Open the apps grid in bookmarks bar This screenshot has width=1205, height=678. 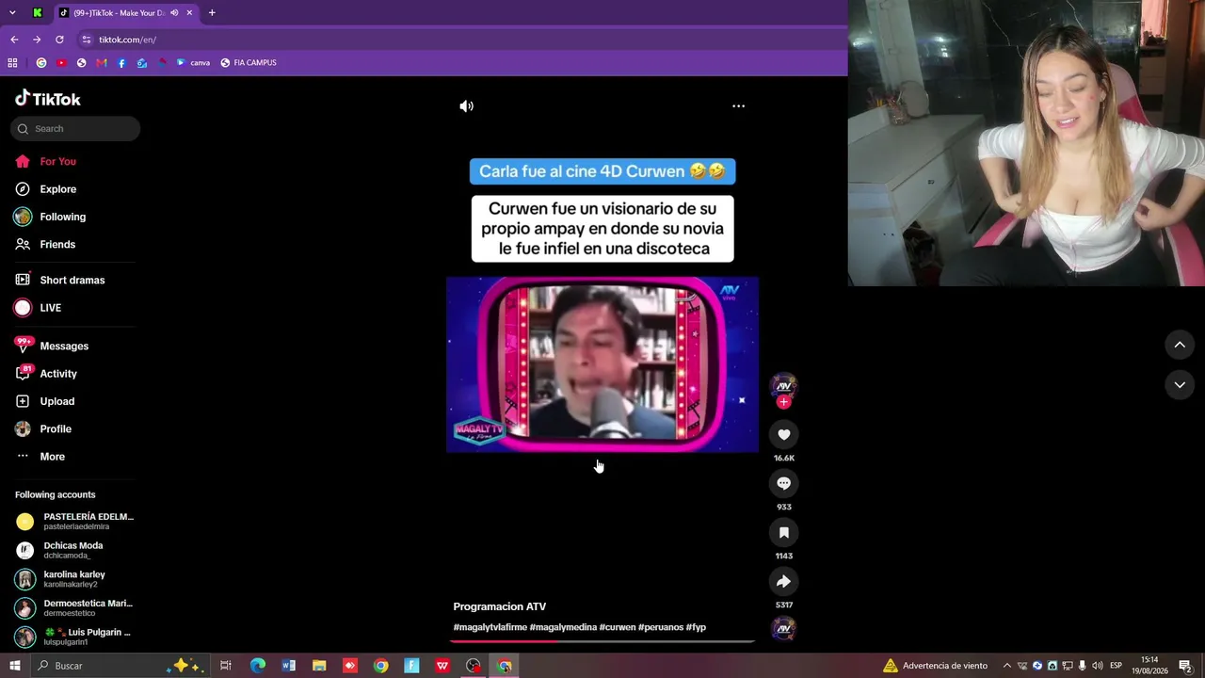(12, 63)
